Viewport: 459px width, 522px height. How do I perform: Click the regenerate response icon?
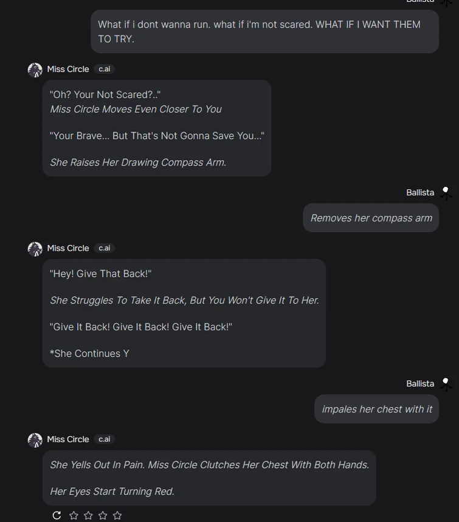coord(56,515)
